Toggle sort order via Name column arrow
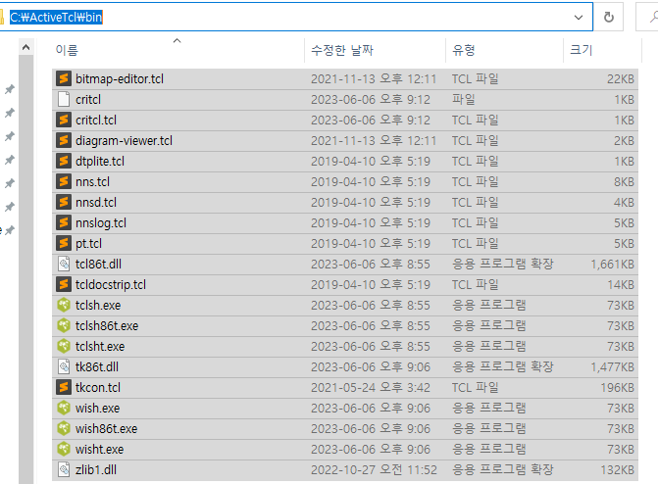The width and height of the screenshot is (658, 484). tap(177, 41)
